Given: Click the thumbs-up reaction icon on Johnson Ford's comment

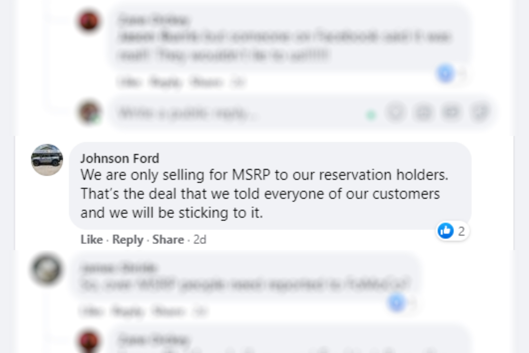Looking at the screenshot, I should click(x=445, y=231).
